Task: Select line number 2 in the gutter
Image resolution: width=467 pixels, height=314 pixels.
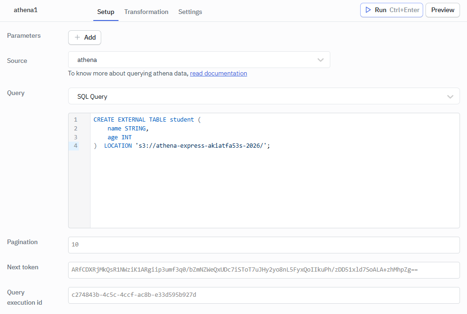Action: click(75, 129)
